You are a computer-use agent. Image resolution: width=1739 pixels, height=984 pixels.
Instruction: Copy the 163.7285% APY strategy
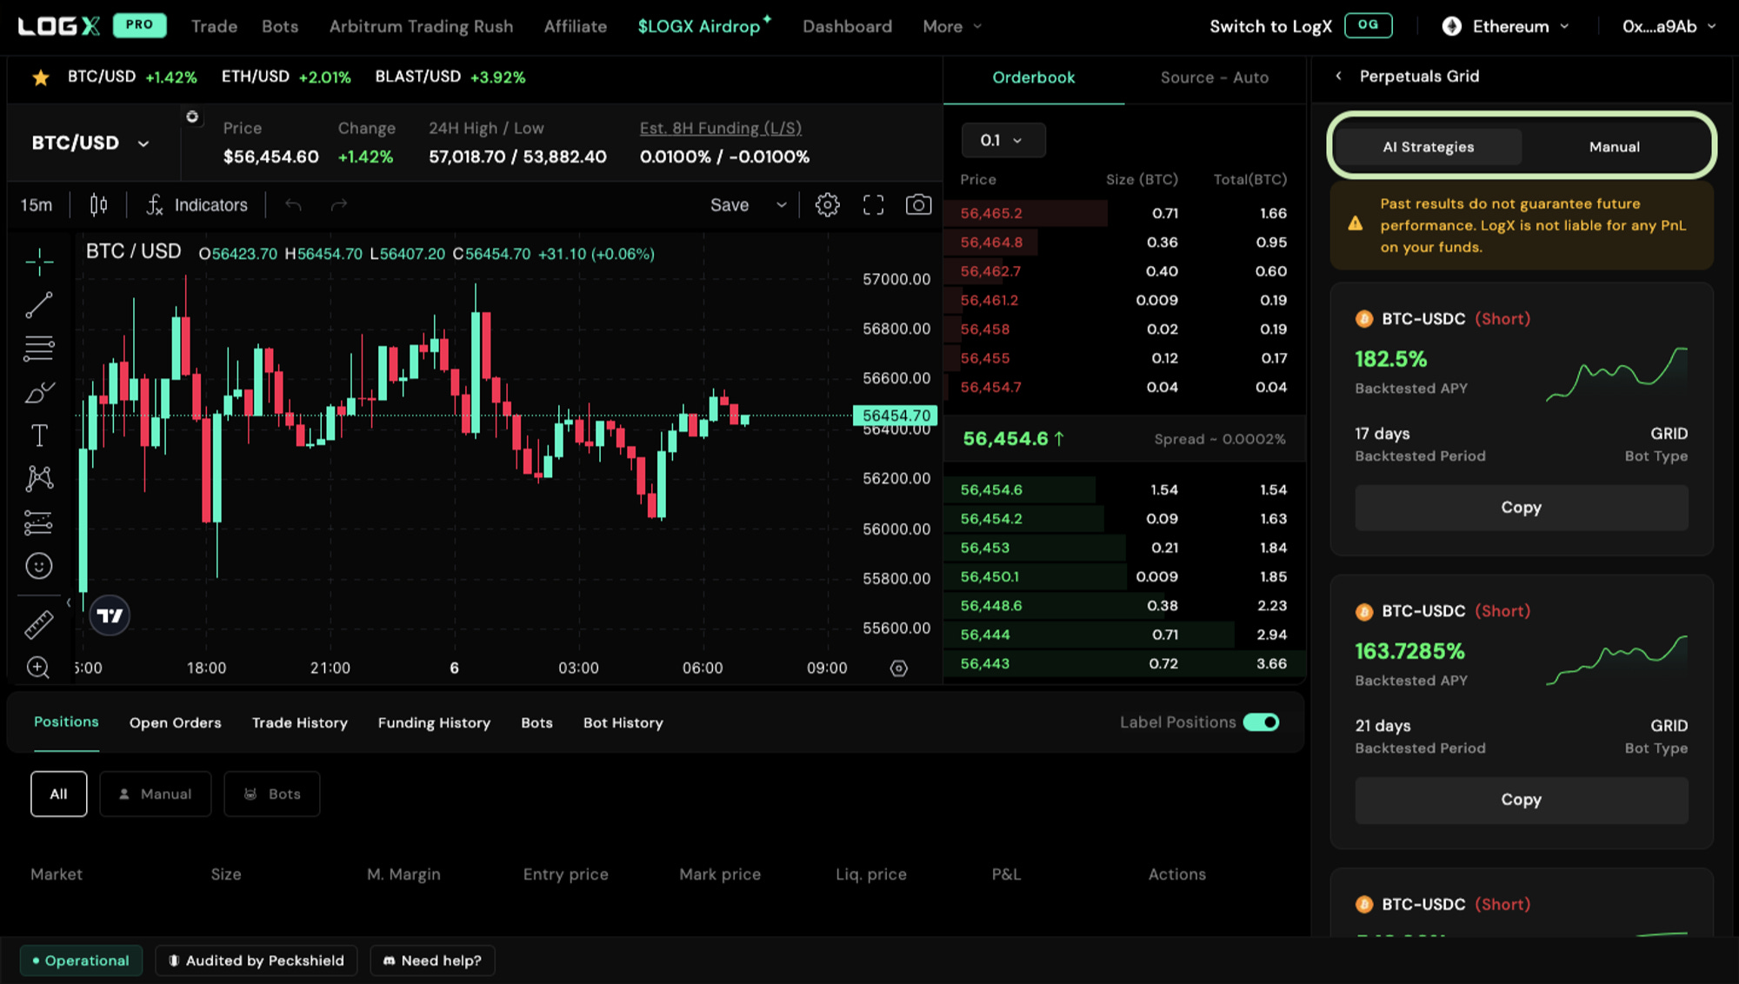tap(1522, 800)
